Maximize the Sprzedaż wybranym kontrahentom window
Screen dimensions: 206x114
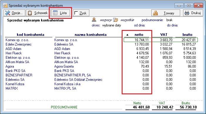tap(189, 6)
